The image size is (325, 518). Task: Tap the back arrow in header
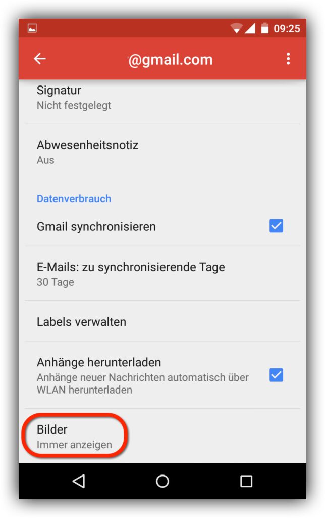point(40,59)
